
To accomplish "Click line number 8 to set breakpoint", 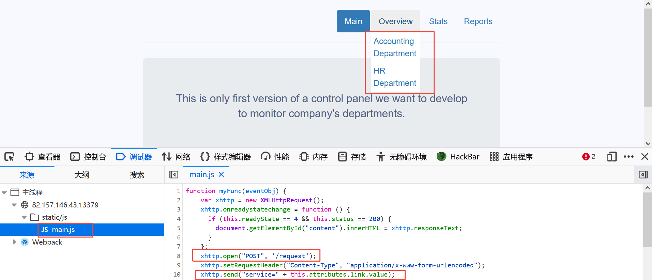I will tap(179, 256).
